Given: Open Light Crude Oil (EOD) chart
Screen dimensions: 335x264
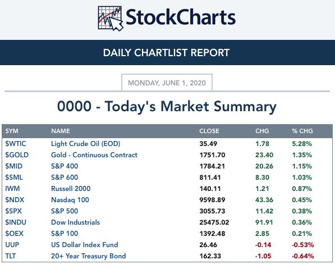Looking at the screenshot, I should pyautogui.click(x=86, y=144).
